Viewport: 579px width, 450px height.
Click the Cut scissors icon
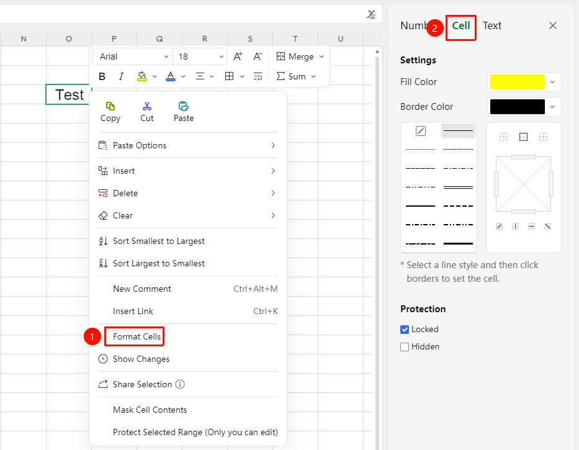pyautogui.click(x=147, y=106)
